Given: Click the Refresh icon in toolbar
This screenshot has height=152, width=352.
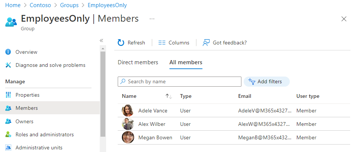Looking at the screenshot, I should coord(121,43).
